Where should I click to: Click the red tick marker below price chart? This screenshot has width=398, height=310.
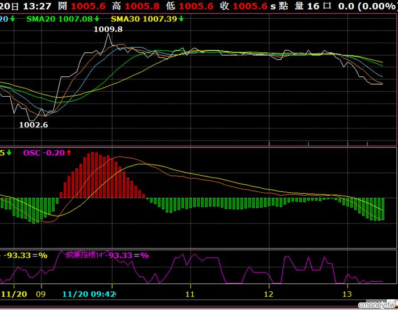pos(368,143)
